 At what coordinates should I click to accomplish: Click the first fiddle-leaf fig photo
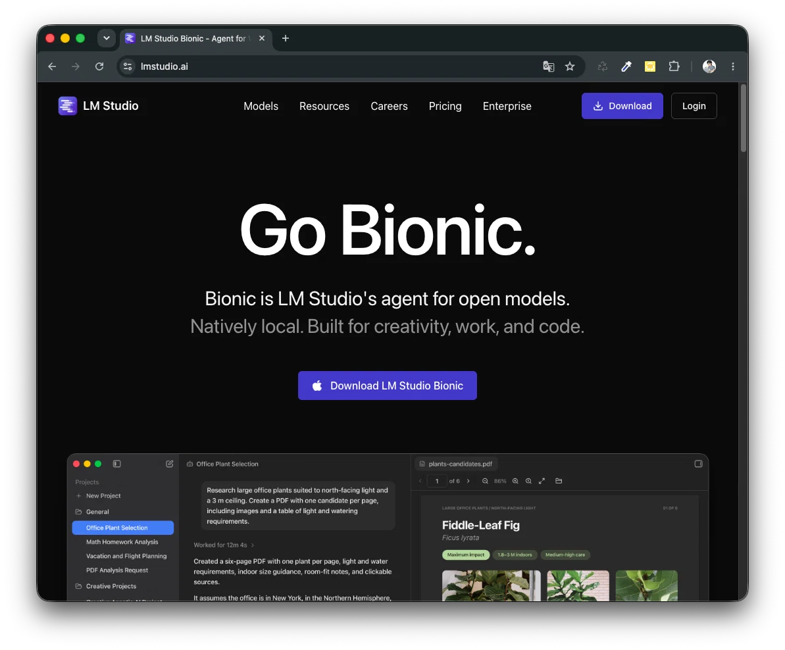[x=491, y=586]
